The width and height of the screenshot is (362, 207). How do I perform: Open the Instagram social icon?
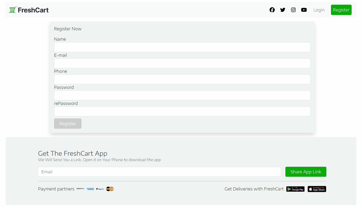click(x=293, y=10)
